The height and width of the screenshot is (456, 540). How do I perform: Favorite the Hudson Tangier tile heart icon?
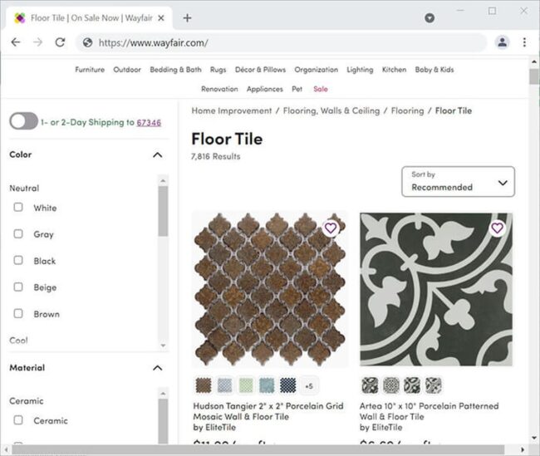point(331,228)
